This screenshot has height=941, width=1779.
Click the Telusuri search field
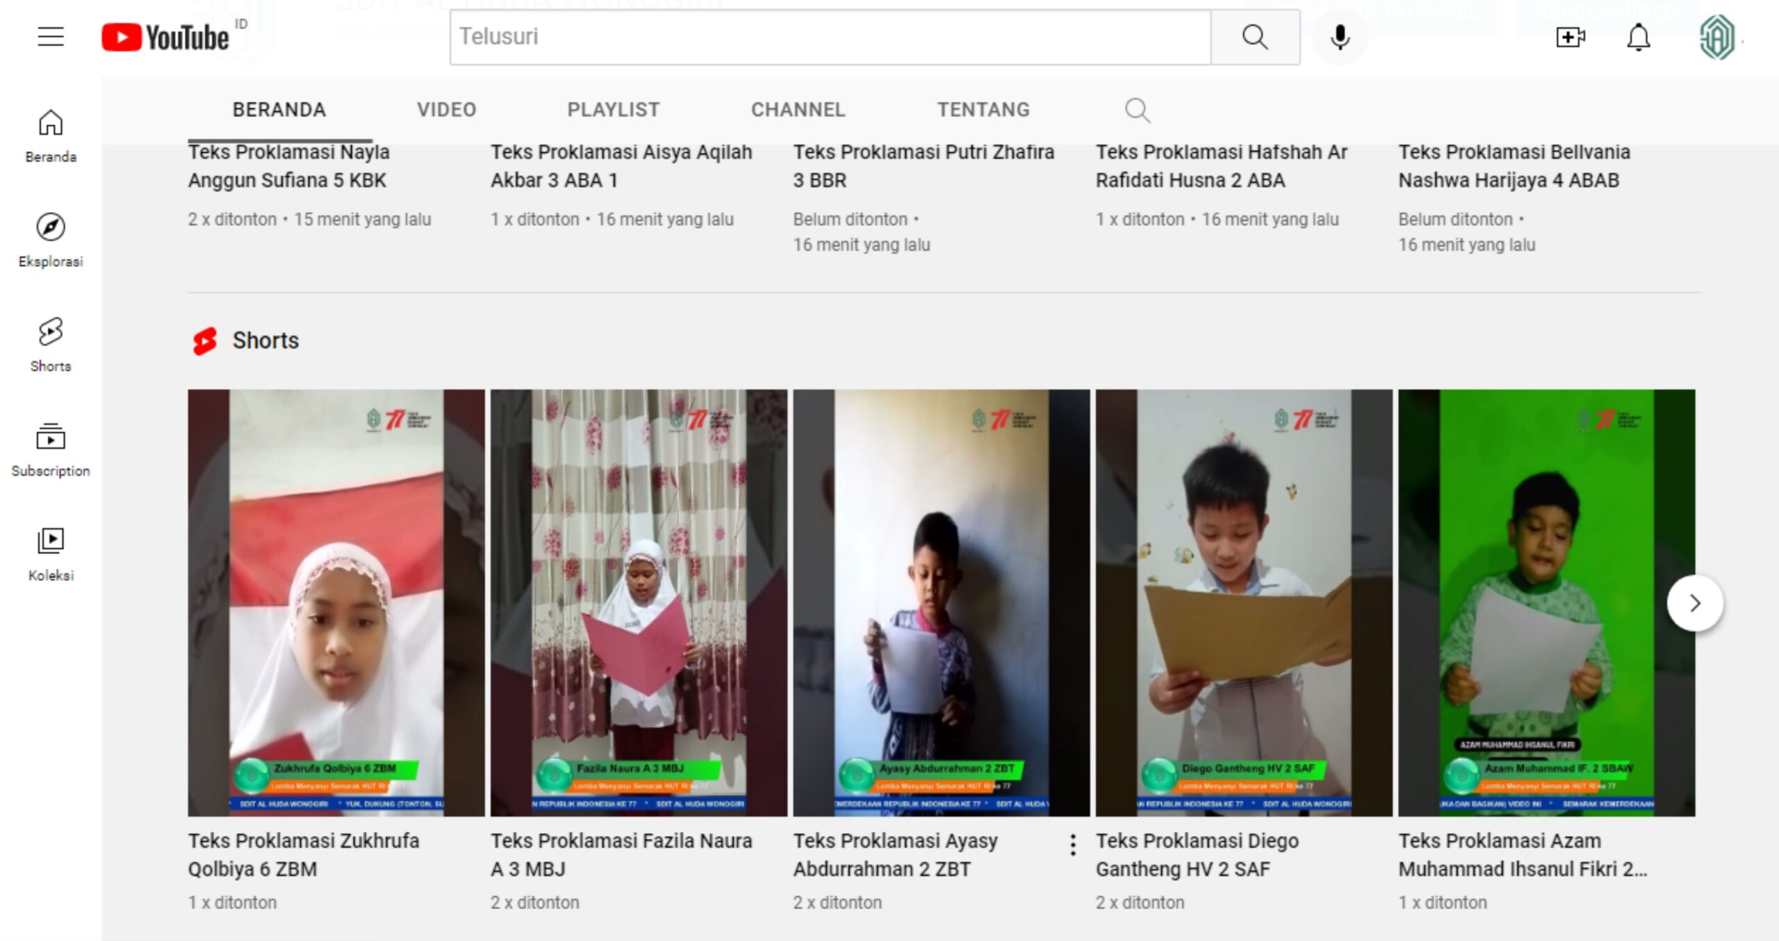pos(830,37)
